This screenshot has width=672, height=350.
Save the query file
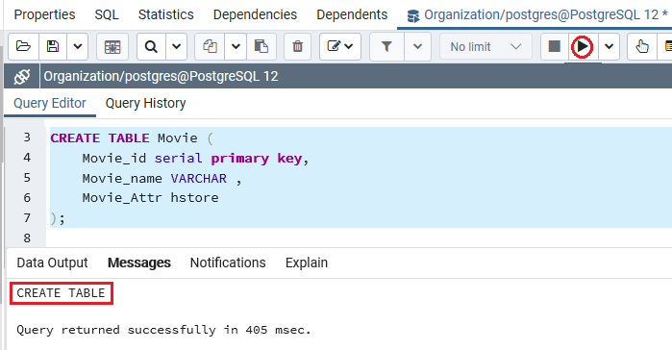53,46
